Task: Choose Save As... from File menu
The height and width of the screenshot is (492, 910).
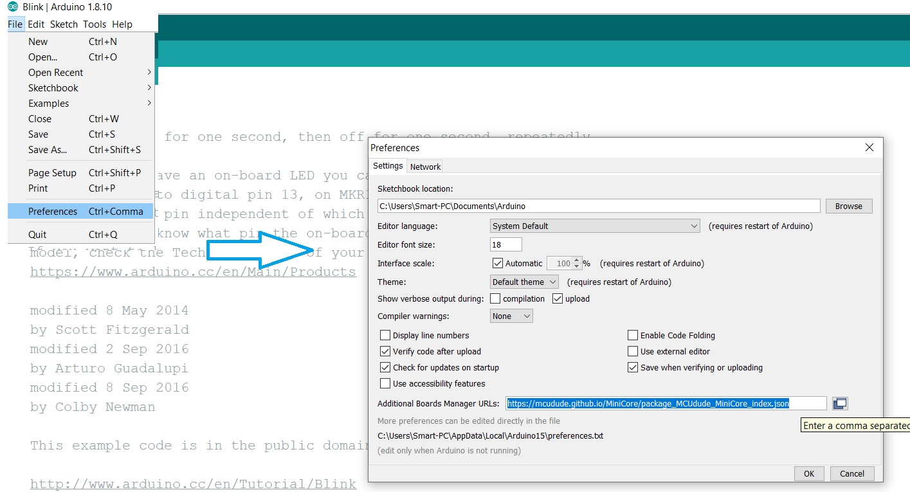Action: [48, 150]
